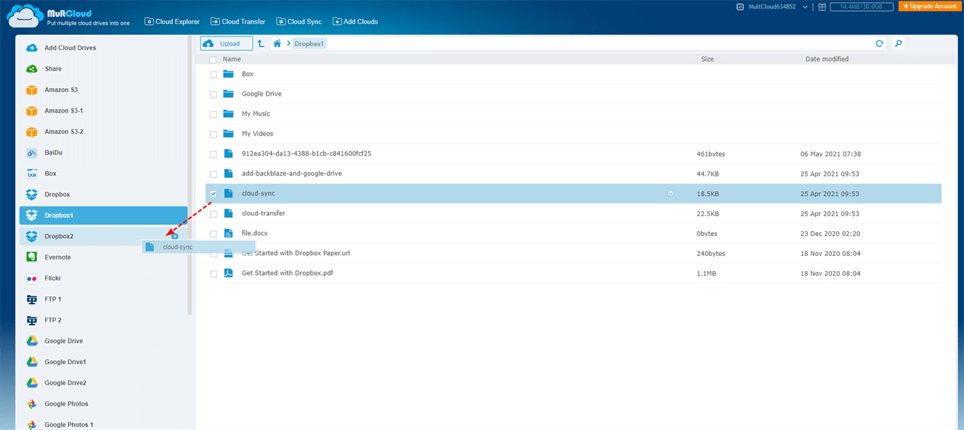This screenshot has width=964, height=430.
Task: Click the Google Photos pinwheel icon
Action: pos(32,404)
